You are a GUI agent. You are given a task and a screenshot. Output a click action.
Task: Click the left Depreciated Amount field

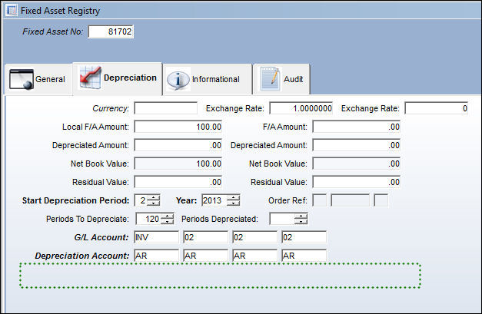(178, 145)
